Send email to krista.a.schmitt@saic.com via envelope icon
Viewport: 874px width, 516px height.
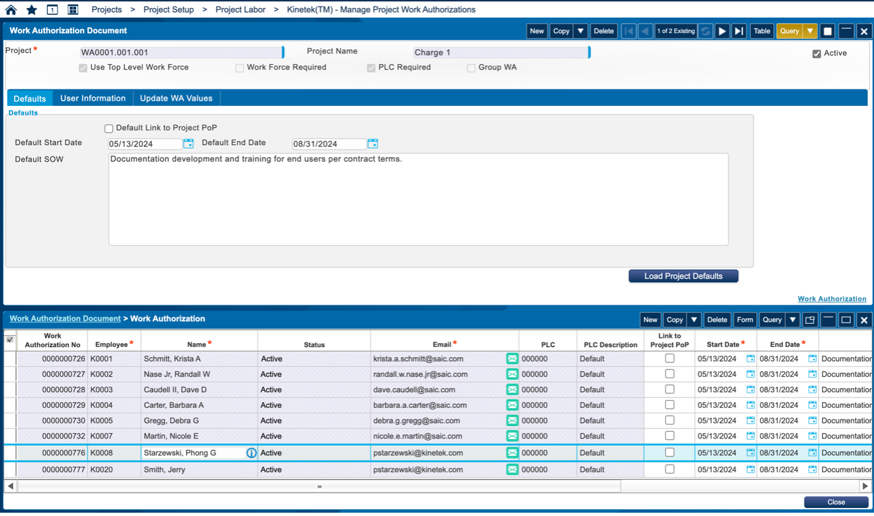pyautogui.click(x=512, y=358)
